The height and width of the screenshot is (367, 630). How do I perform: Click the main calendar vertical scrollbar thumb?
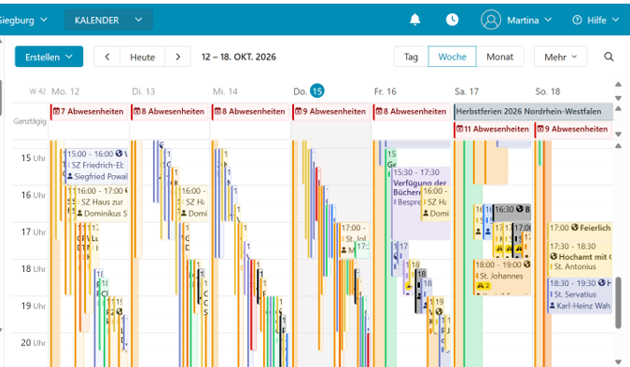619,302
